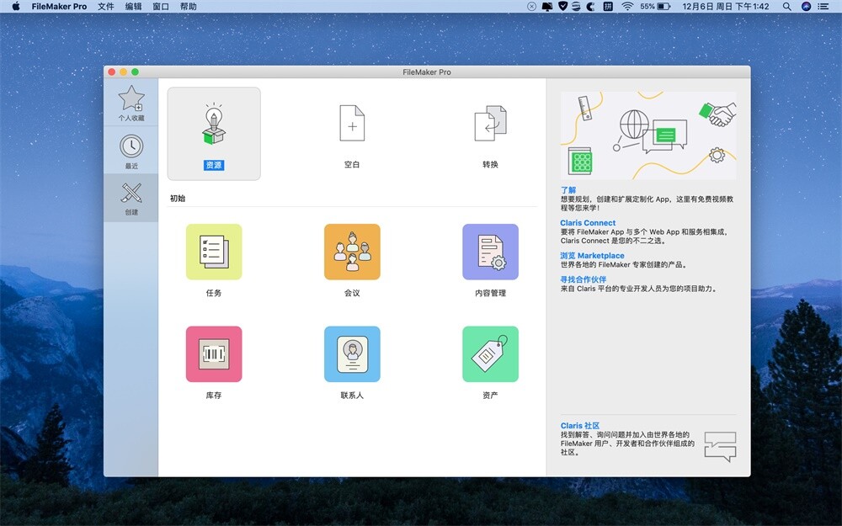
Task: Click the 拼 input method icon
Action: point(608,7)
